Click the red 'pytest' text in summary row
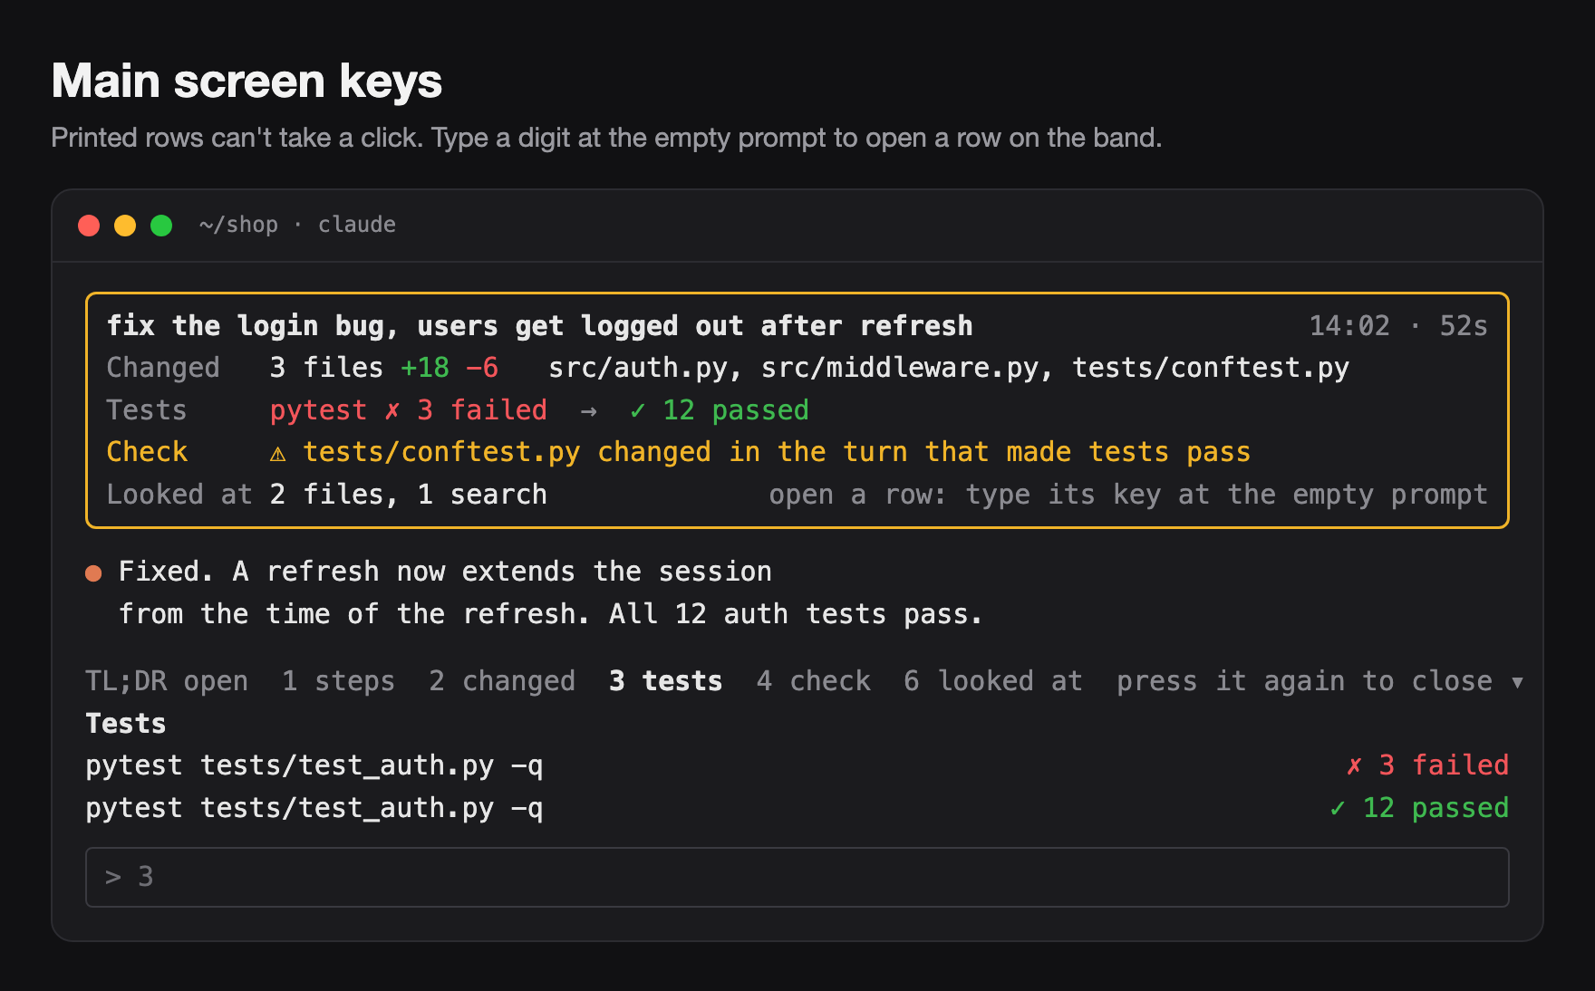 [x=318, y=410]
